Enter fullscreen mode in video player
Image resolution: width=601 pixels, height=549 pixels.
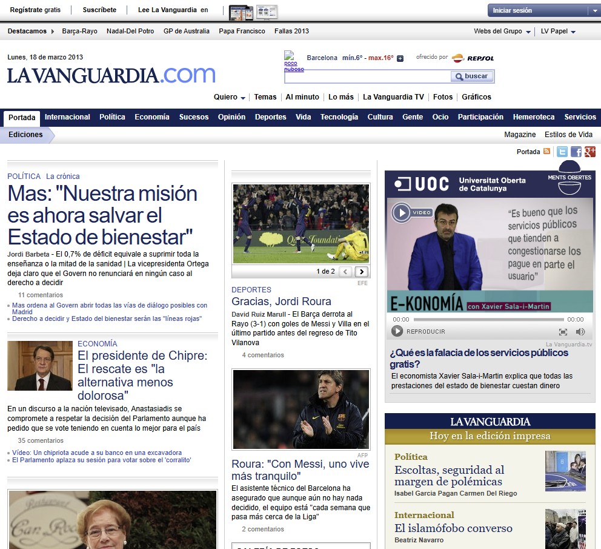(563, 332)
